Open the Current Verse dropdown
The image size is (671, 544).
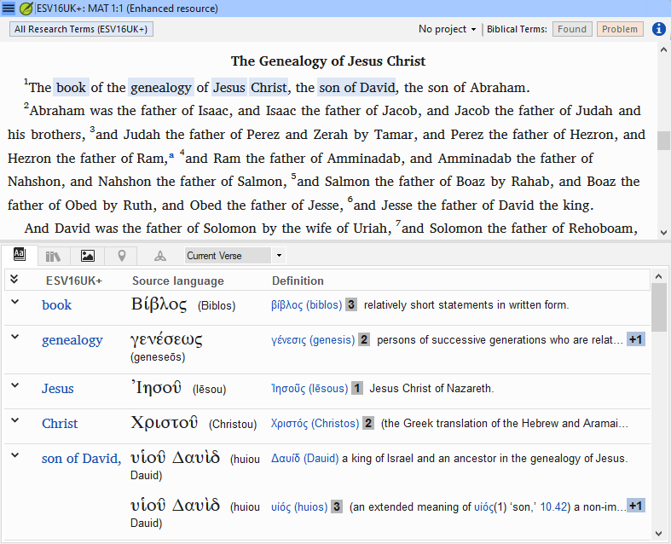pos(235,256)
